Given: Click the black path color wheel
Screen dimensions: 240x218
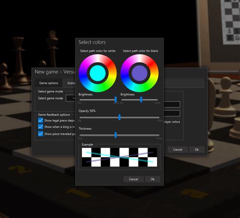Looking at the screenshot, I should 140,73.
